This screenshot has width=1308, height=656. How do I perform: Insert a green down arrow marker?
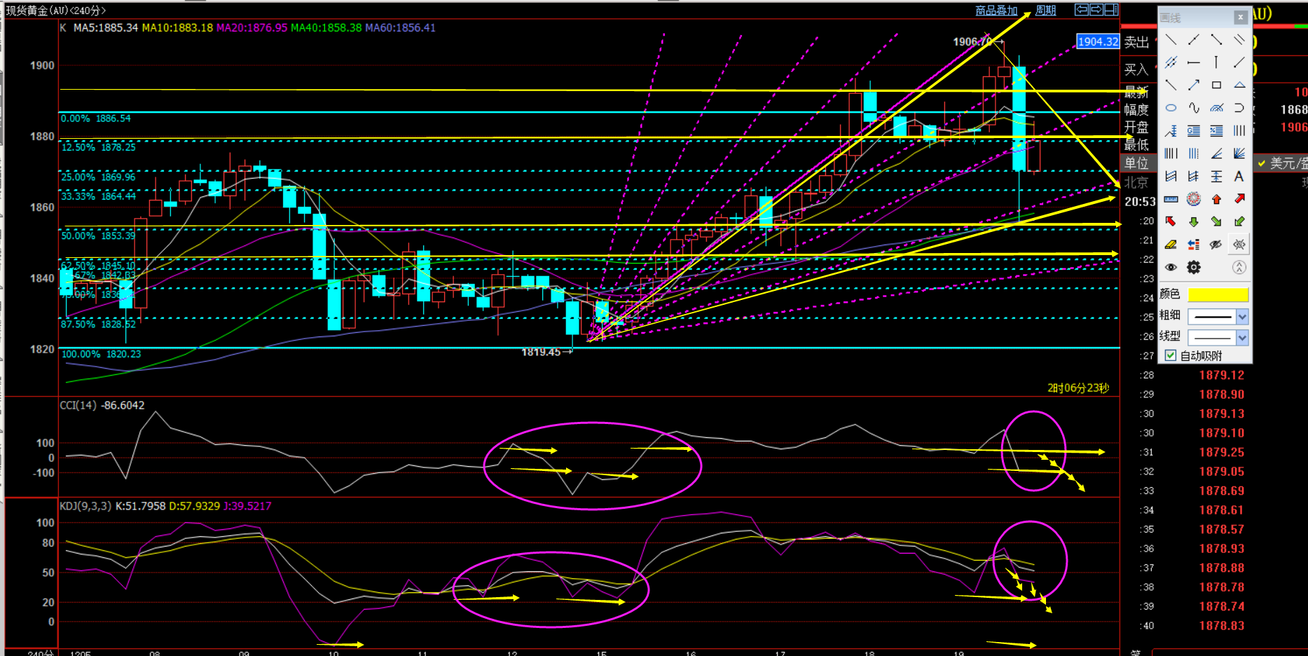(1194, 222)
